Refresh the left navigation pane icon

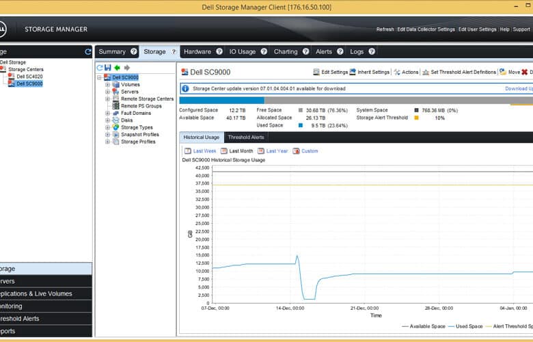pyautogui.click(x=88, y=52)
